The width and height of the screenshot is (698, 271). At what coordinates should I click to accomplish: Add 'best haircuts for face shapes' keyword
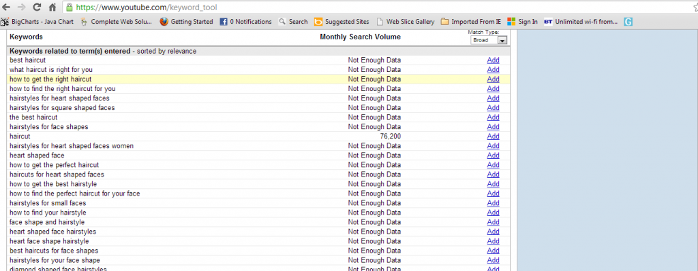(x=494, y=251)
